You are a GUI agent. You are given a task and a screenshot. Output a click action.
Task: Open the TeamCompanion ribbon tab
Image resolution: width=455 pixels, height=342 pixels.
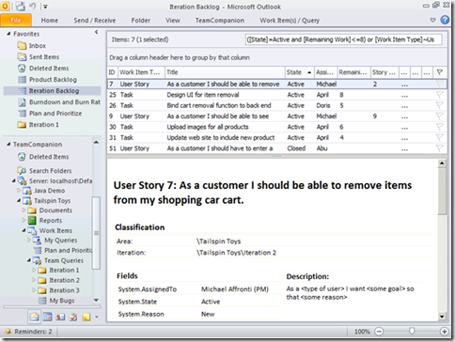(x=220, y=21)
